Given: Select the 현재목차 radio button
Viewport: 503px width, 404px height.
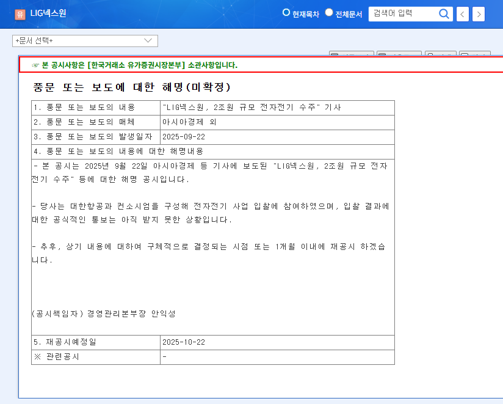Looking at the screenshot, I should click(x=286, y=12).
